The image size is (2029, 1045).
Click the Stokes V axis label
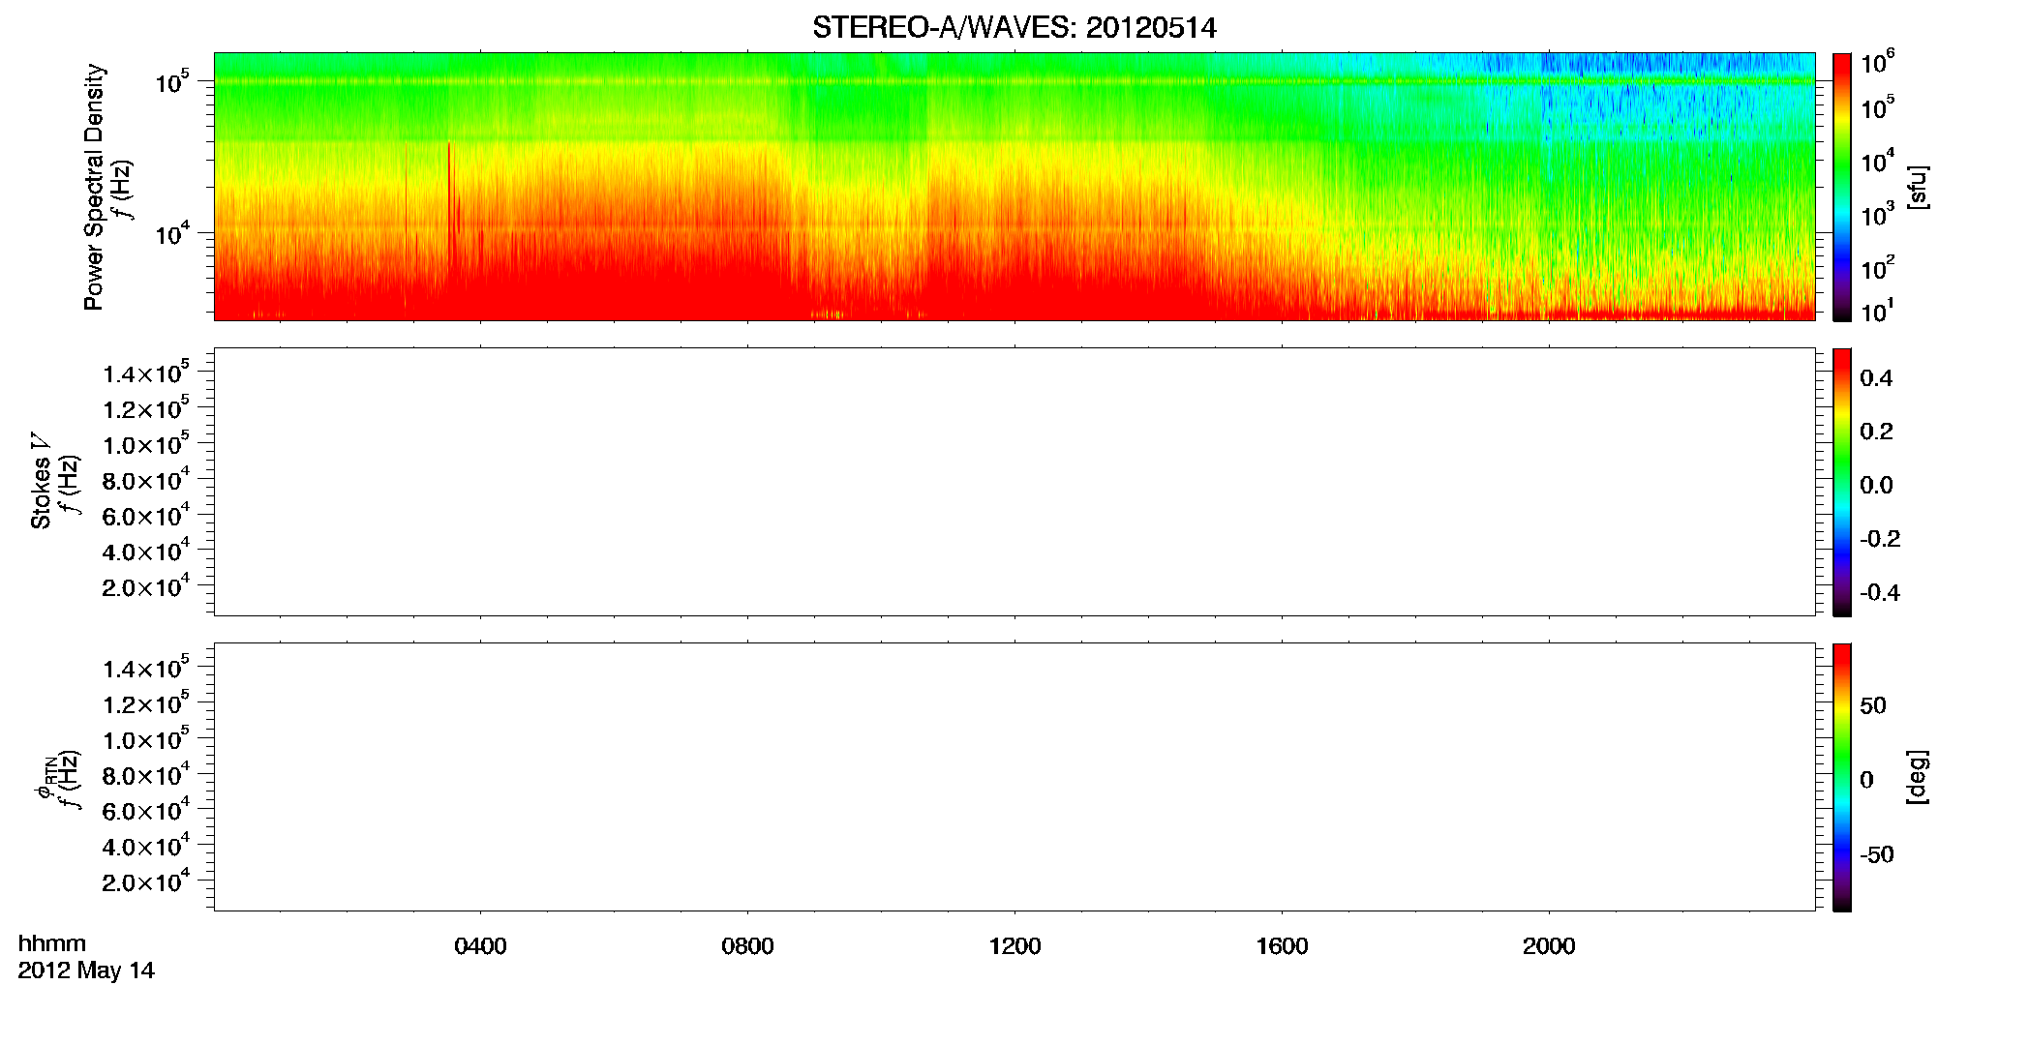click(x=41, y=482)
